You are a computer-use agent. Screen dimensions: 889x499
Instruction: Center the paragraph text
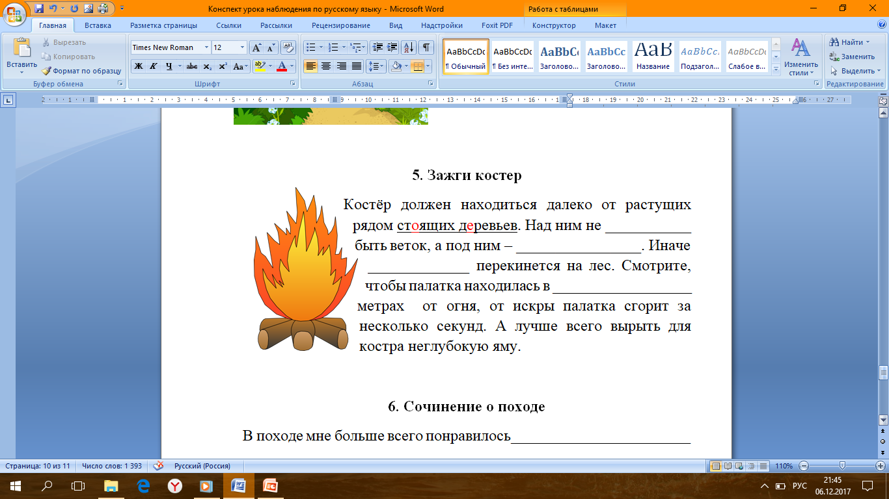(x=326, y=66)
